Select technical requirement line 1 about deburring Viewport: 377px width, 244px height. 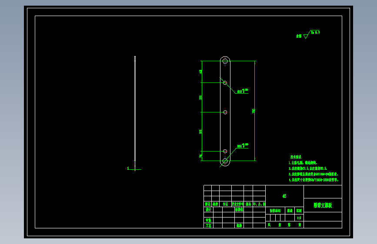(303, 163)
